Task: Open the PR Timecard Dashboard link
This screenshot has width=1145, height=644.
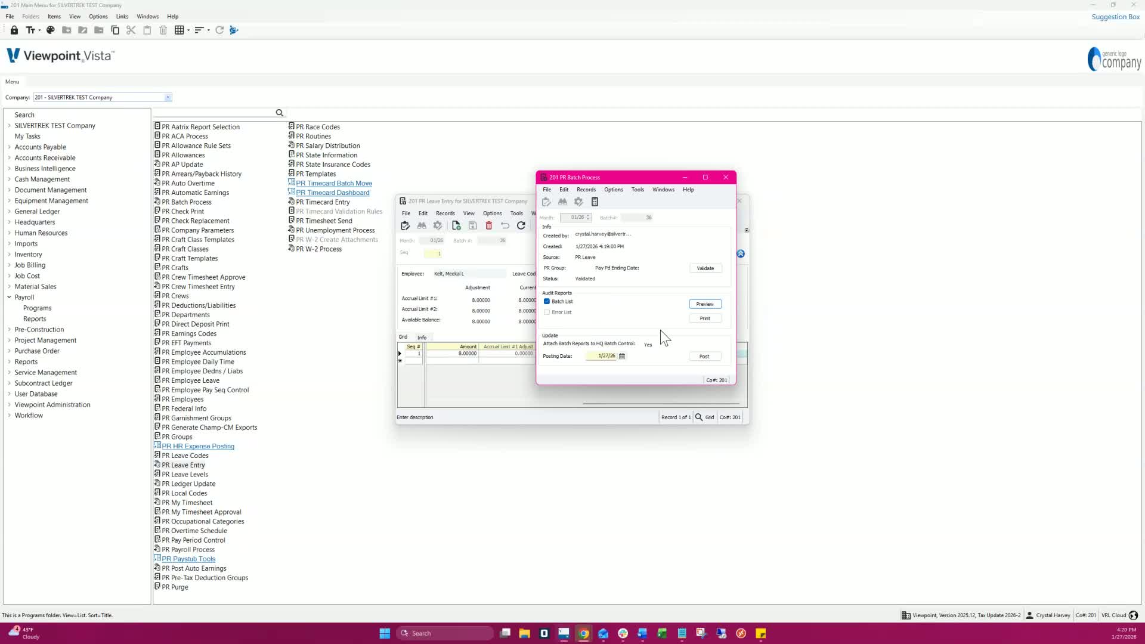Action: (x=332, y=193)
